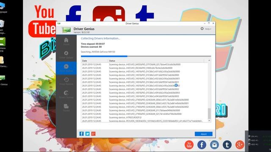The width and height of the screenshot is (271, 152).
Task: Select the Bilgisayar computer desktop icon
Action: pyautogui.click(x=3, y=8)
